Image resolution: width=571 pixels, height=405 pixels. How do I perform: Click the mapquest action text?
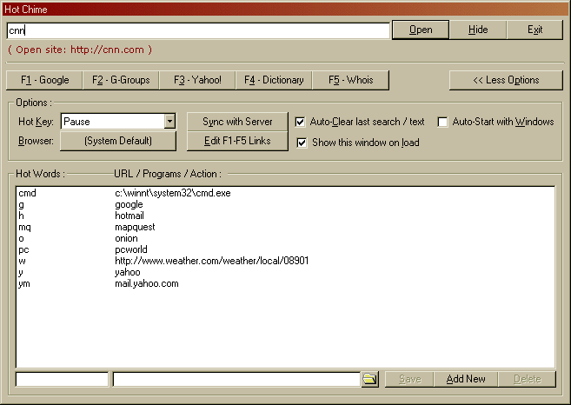point(135,227)
